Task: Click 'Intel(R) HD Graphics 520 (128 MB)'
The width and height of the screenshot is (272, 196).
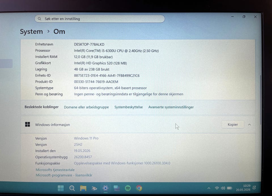Action: tap(100, 63)
